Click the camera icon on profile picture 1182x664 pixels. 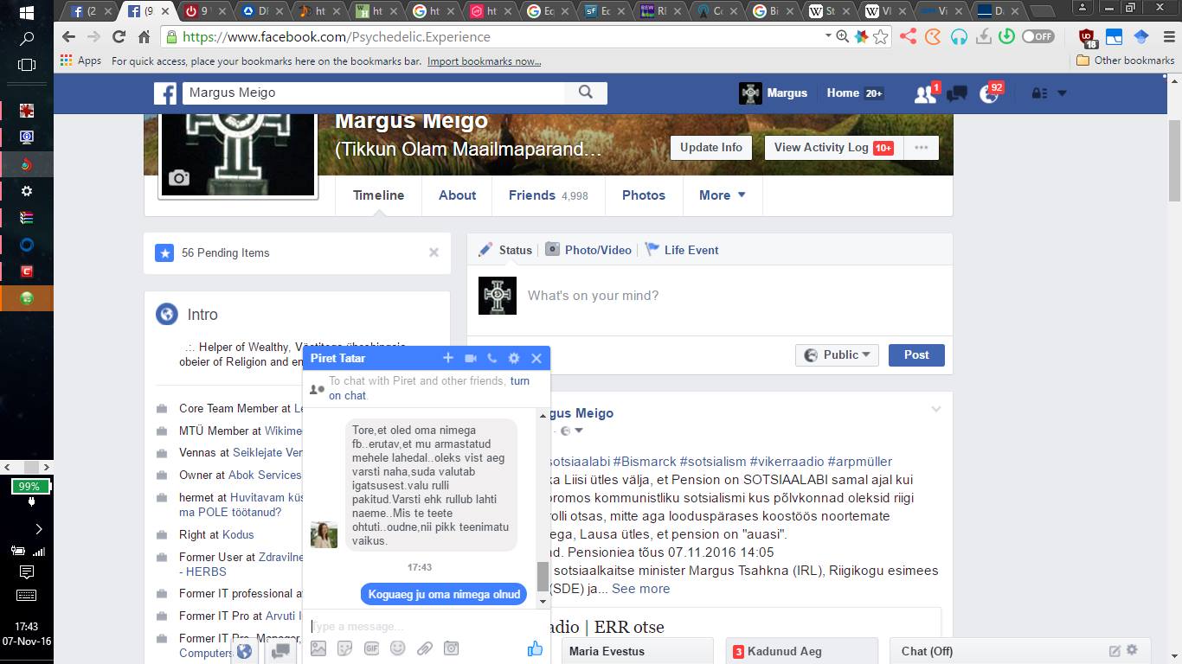[179, 178]
